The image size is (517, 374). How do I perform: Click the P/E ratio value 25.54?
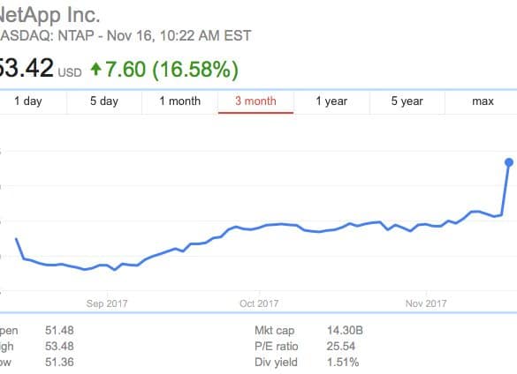(x=341, y=346)
